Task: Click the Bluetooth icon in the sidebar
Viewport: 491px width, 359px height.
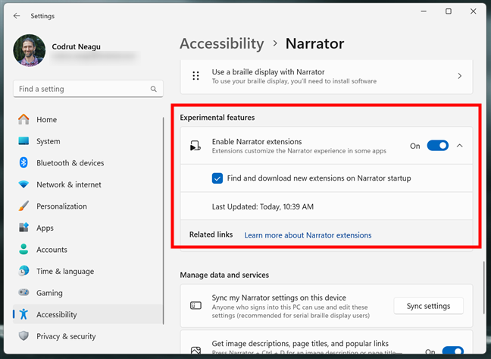Action: tap(23, 162)
